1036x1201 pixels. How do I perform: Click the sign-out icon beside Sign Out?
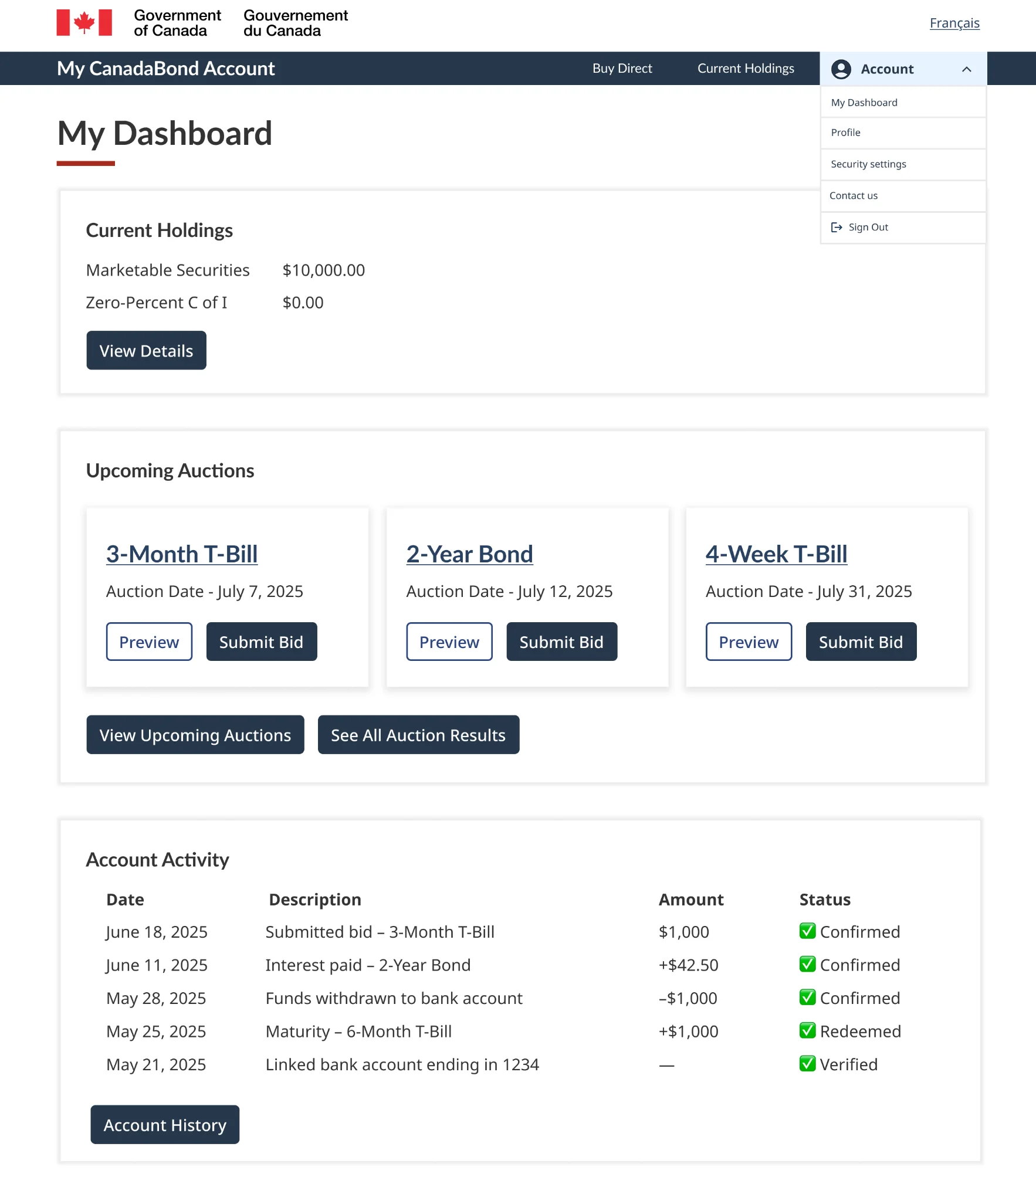[836, 227]
